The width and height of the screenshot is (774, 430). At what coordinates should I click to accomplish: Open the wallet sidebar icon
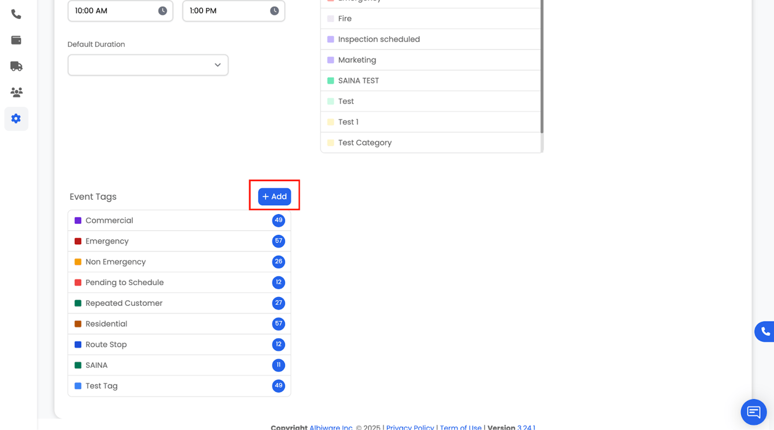coord(16,40)
